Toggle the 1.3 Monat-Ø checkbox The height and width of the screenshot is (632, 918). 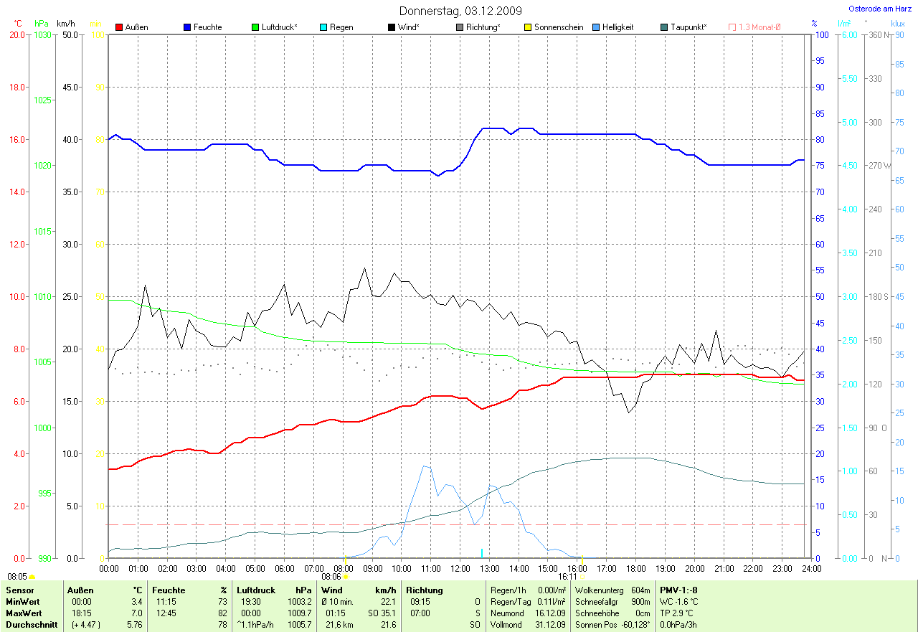pos(732,27)
